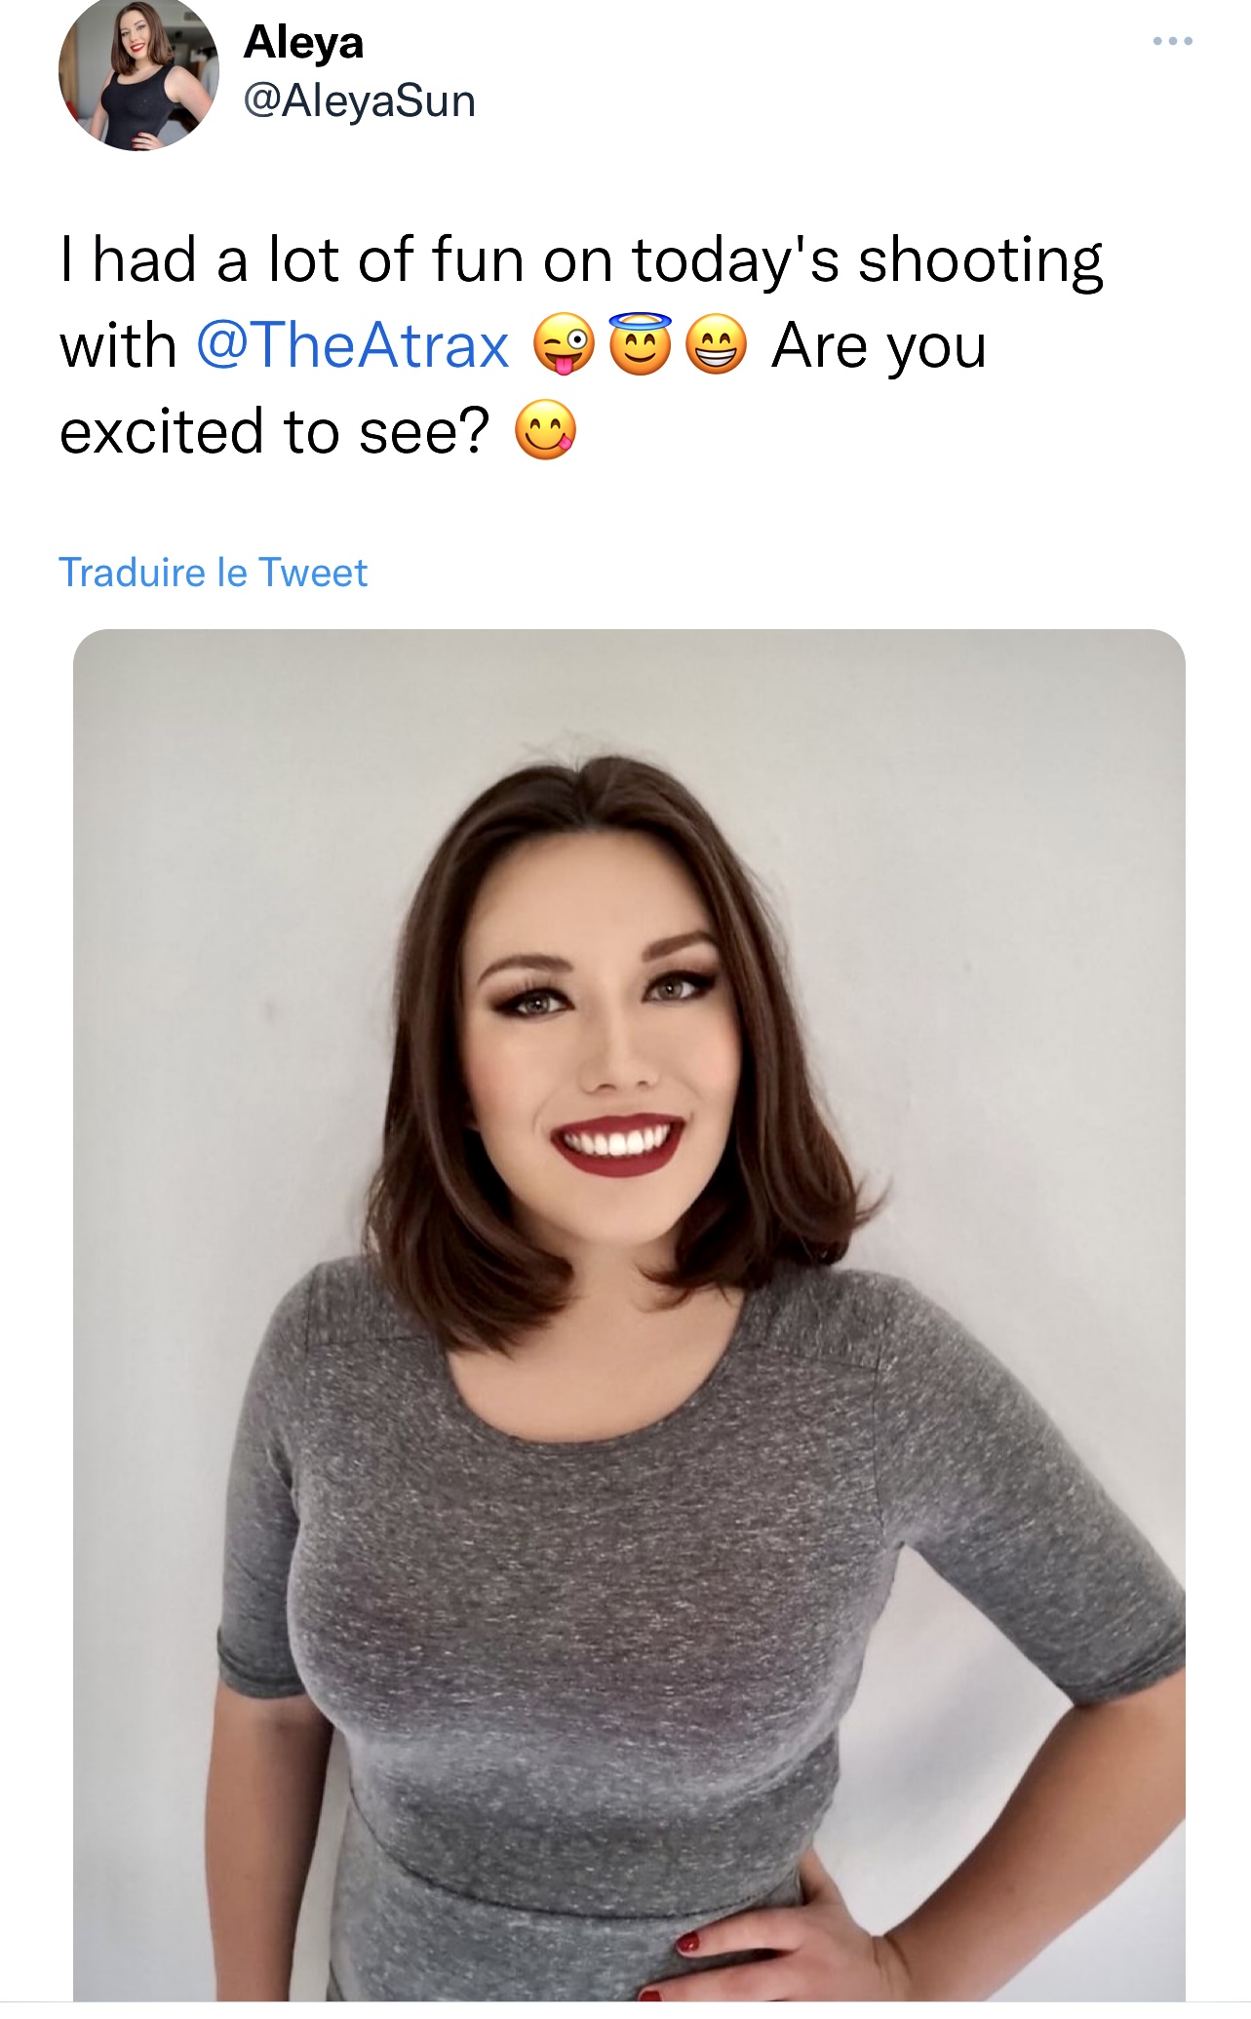Click the 'Are you' text
1251x2019 pixels.
point(879,346)
